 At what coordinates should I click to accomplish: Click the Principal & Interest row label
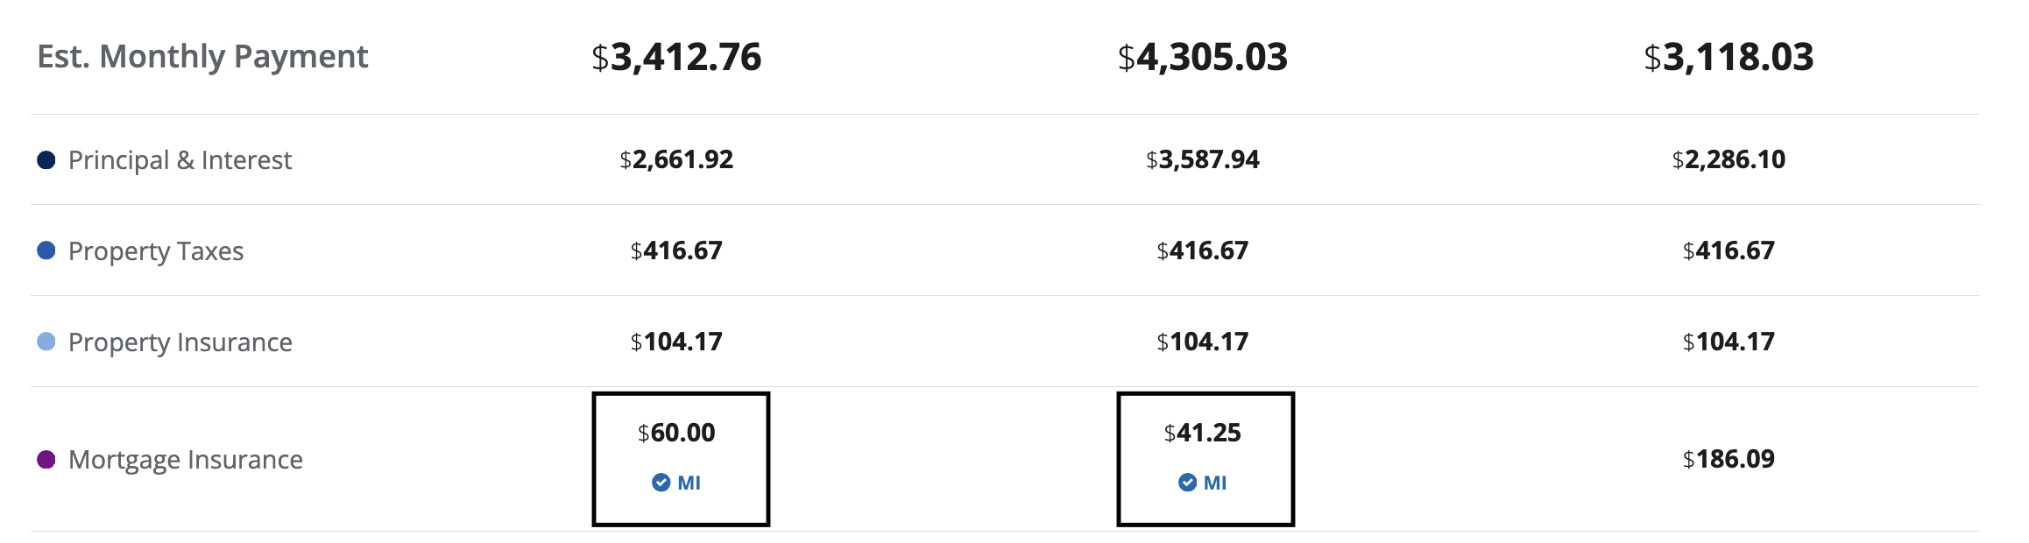pos(180,160)
